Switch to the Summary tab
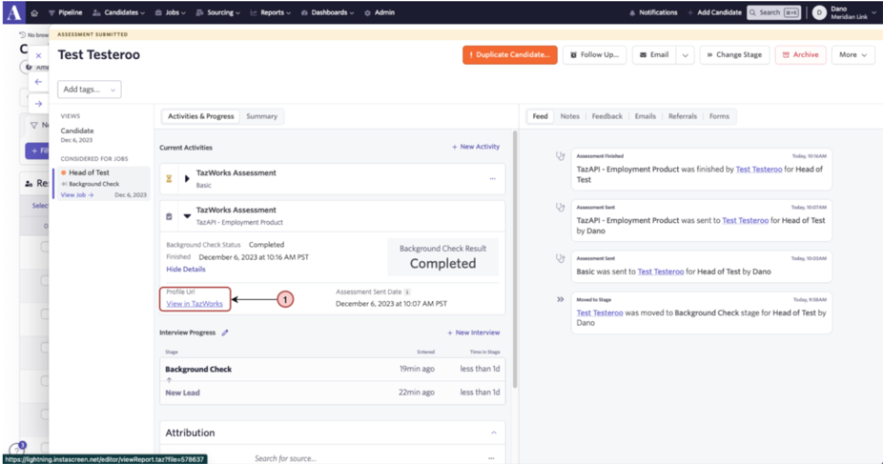 (261, 116)
